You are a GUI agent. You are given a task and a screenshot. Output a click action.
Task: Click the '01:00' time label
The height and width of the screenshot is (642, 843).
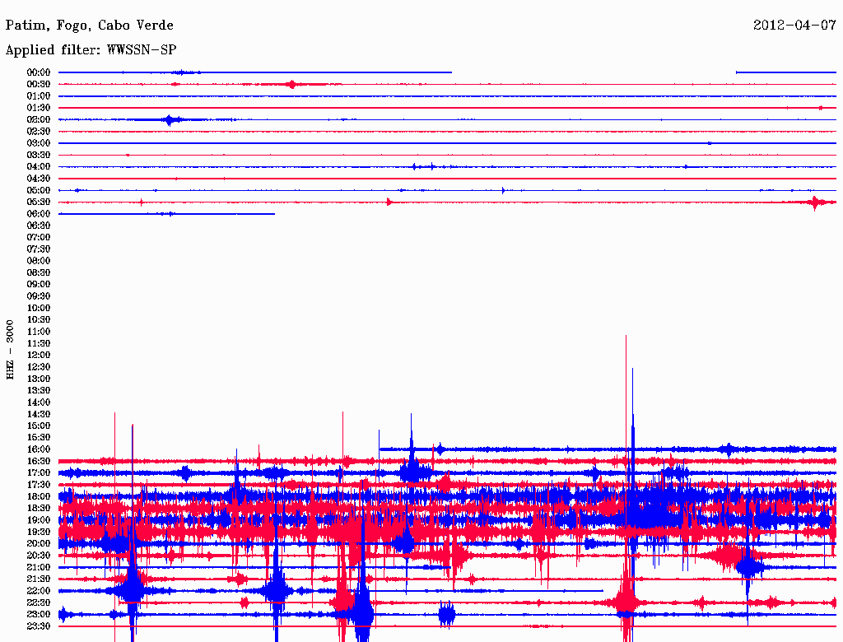[x=39, y=95]
